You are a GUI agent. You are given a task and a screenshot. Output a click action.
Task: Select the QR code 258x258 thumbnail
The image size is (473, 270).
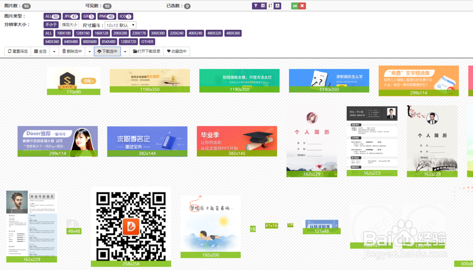point(131,227)
